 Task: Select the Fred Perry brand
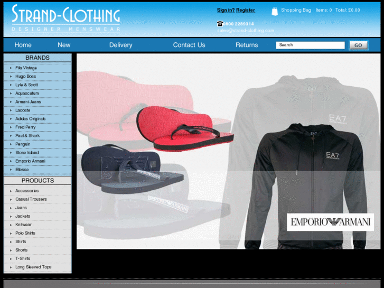click(x=25, y=127)
